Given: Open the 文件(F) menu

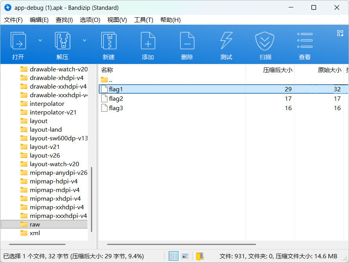Looking at the screenshot, I should pos(13,20).
